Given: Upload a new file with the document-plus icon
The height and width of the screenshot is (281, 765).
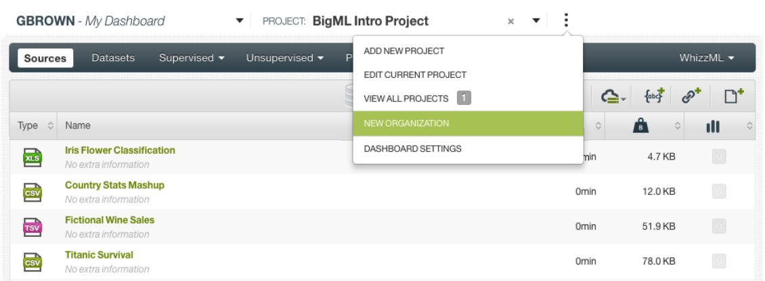Looking at the screenshot, I should (734, 96).
